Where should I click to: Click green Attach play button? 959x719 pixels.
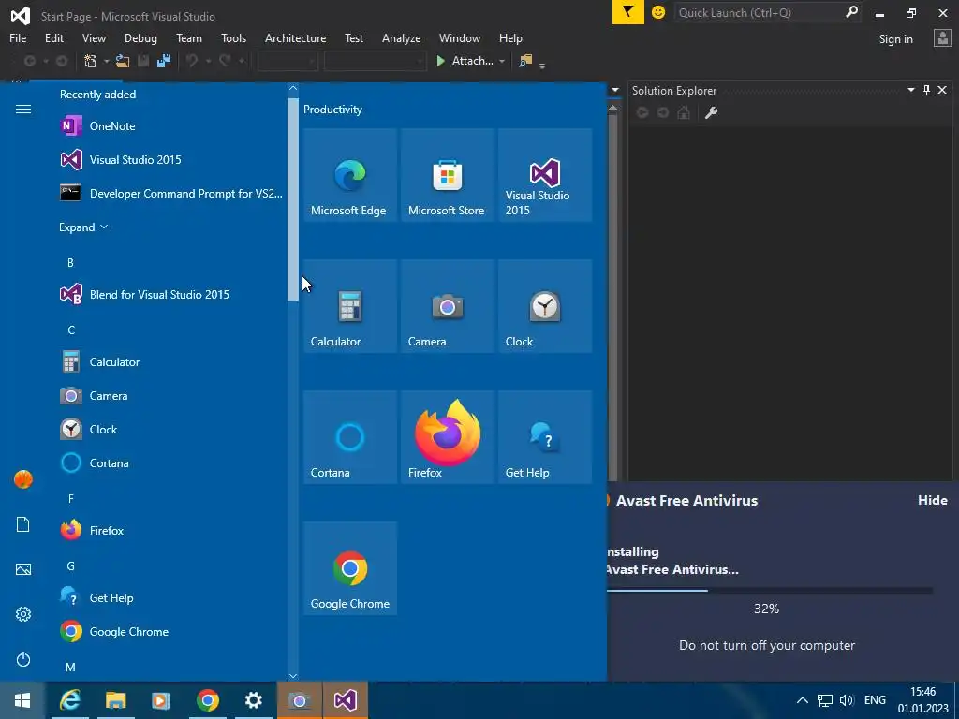pyautogui.click(x=440, y=61)
